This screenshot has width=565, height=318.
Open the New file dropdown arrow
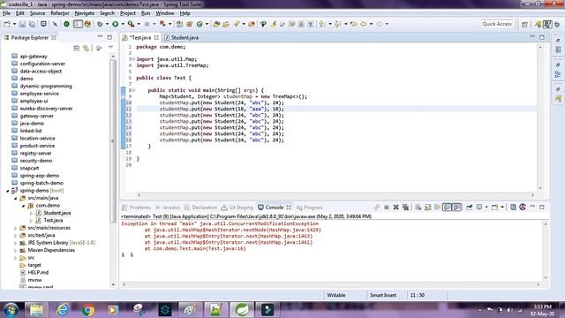pos(14,24)
